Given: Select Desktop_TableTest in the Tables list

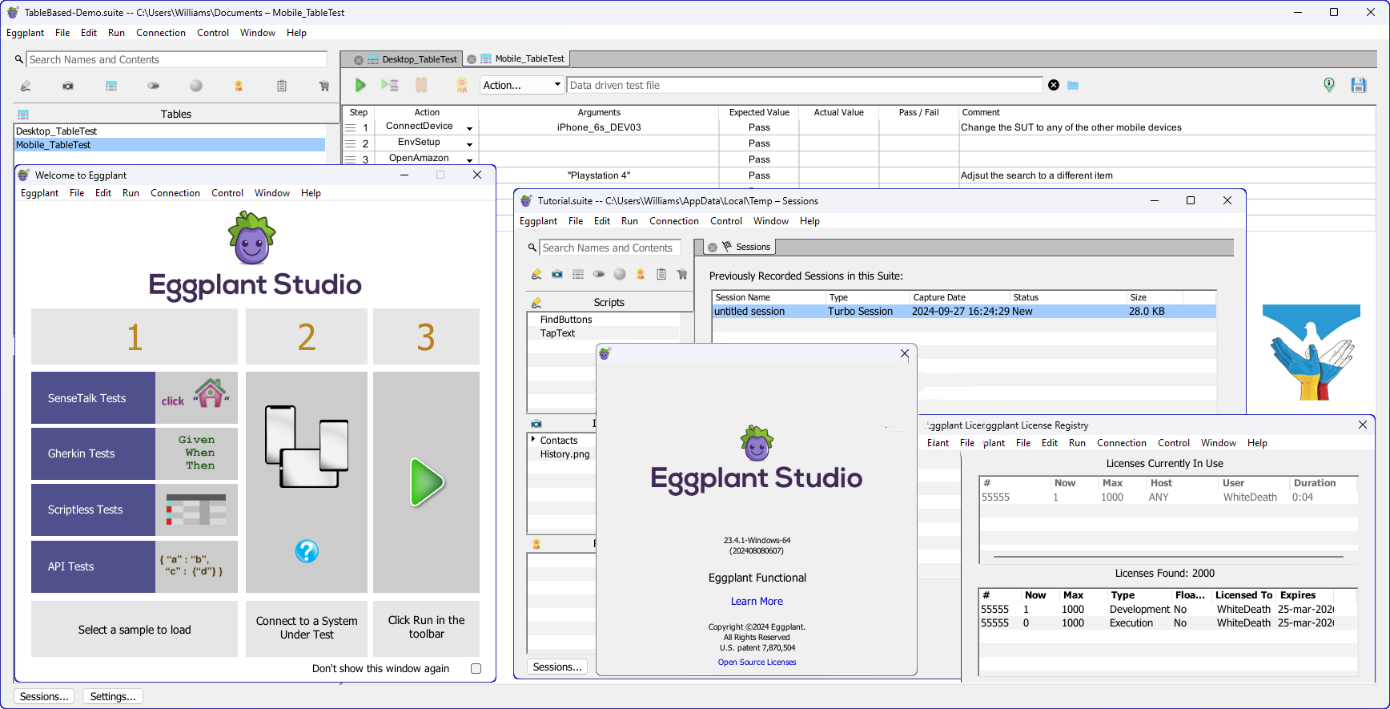Looking at the screenshot, I should [x=171, y=131].
